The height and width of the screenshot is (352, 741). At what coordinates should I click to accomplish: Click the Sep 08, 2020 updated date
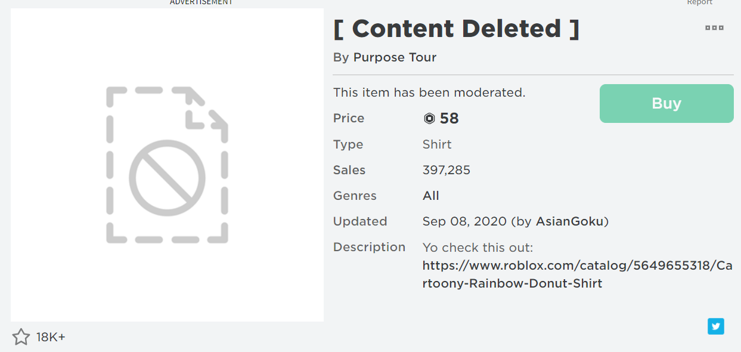tap(464, 221)
